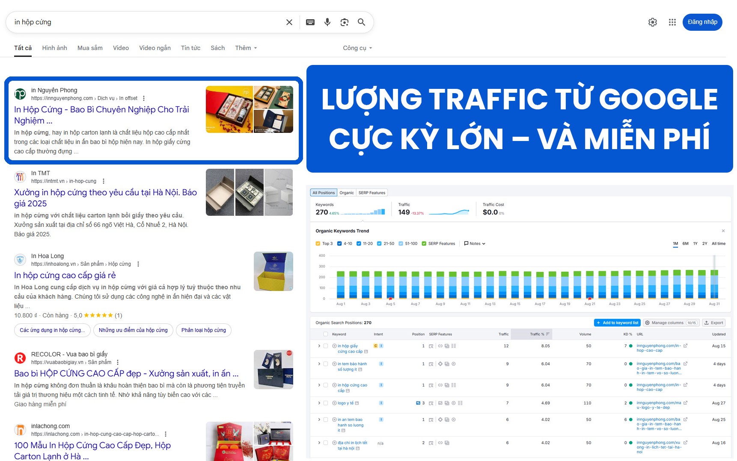The image size is (737, 461).
Task: Switch to the Hình ảnh tab
Action: tap(54, 48)
